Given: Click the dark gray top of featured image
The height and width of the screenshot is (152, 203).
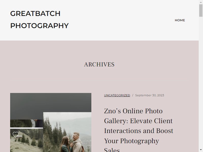Looking at the screenshot, I should 50,102.
